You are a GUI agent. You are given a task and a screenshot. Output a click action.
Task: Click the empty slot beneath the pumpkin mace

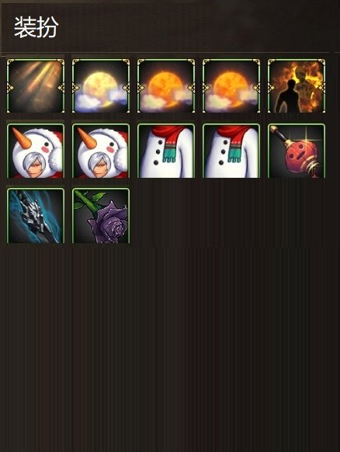coord(297,216)
